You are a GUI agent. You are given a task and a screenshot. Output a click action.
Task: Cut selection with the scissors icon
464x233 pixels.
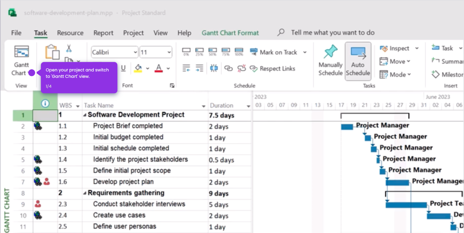coord(69,48)
